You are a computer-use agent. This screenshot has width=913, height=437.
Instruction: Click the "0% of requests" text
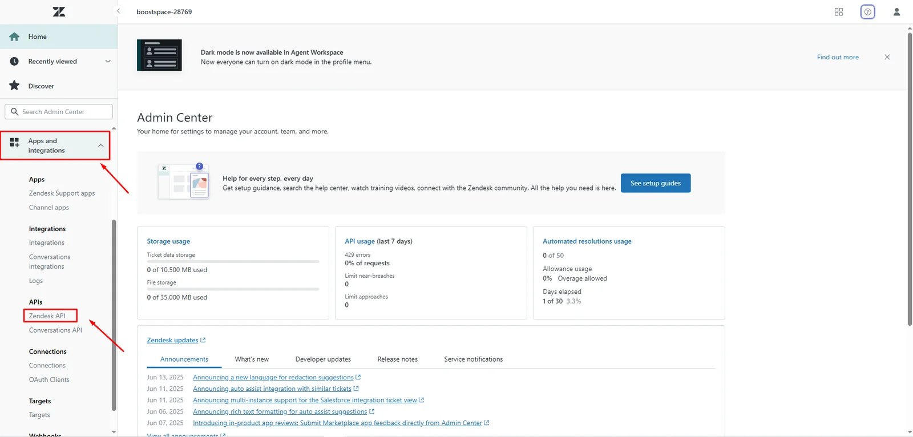(x=367, y=263)
